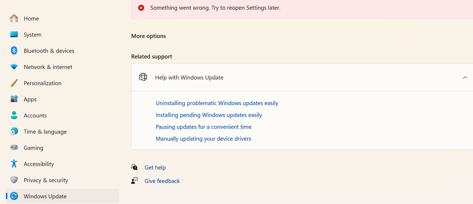Click the Privacy & security shield icon
This screenshot has width=473, height=204.
[14, 180]
